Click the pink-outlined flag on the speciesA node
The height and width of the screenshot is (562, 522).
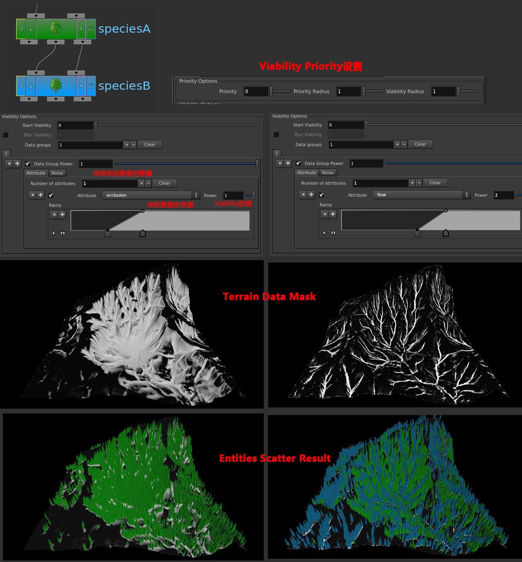[x=81, y=29]
